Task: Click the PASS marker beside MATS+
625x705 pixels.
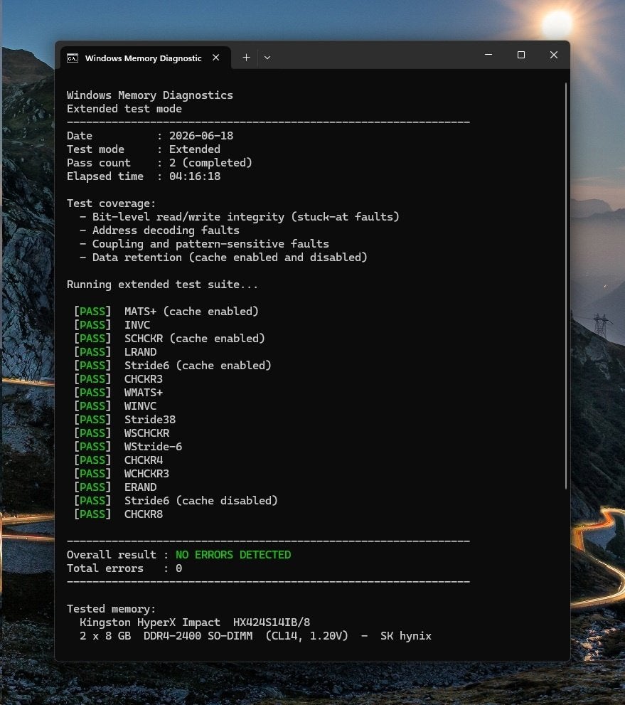Action: tap(92, 312)
